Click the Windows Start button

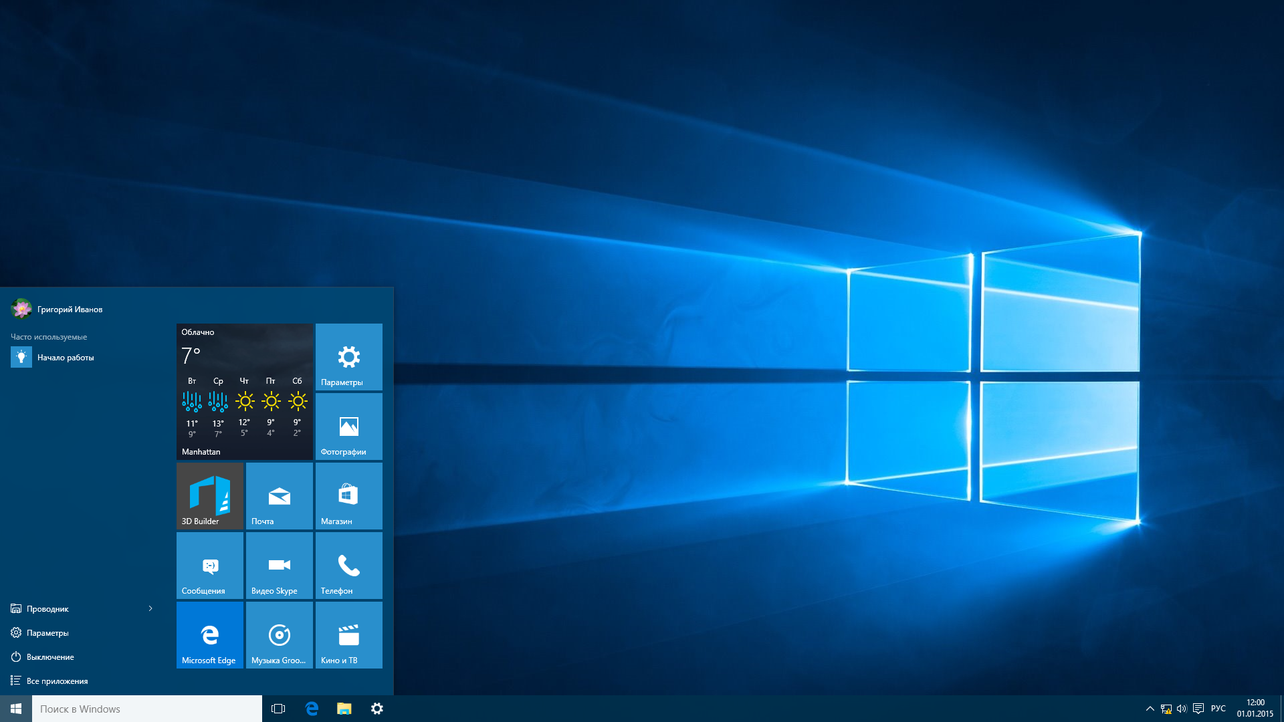[16, 709]
